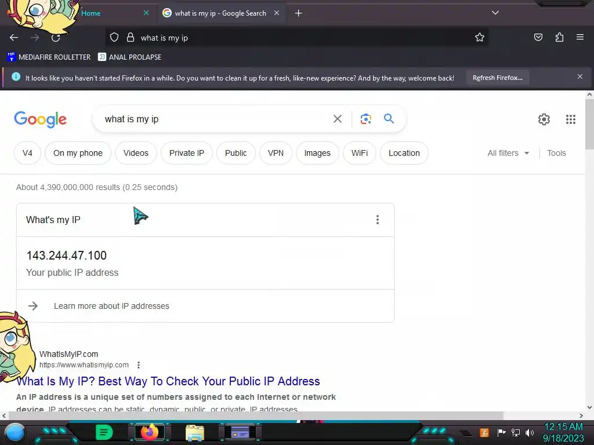The width and height of the screenshot is (594, 445).
Task: Open the taskbar clock 12:15 AM
Action: (x=563, y=432)
